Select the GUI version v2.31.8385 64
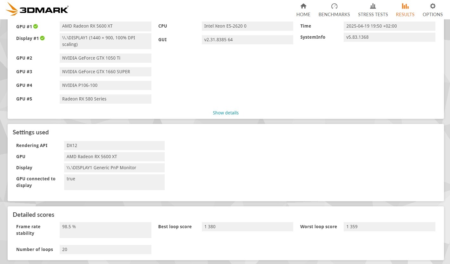 tap(248, 40)
